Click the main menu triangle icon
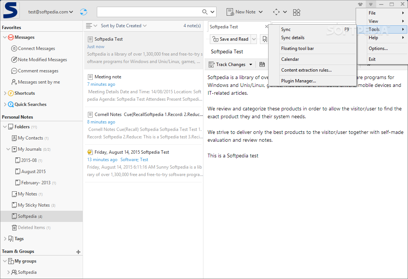The image size is (408, 279). click(x=371, y=4)
